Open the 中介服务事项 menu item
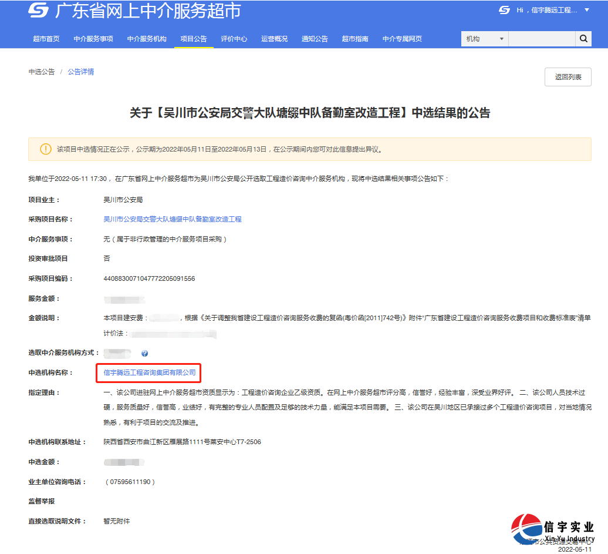The height and width of the screenshot is (554, 608). click(x=94, y=38)
